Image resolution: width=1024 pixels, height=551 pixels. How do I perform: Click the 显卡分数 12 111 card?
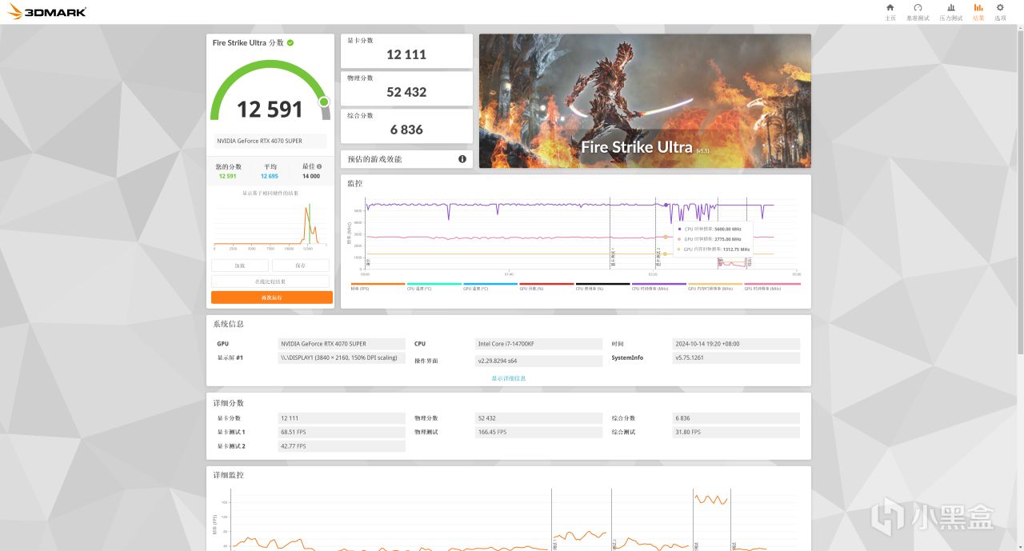406,50
